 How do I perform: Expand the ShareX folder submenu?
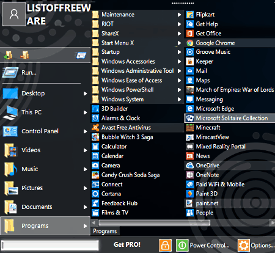coord(137,34)
